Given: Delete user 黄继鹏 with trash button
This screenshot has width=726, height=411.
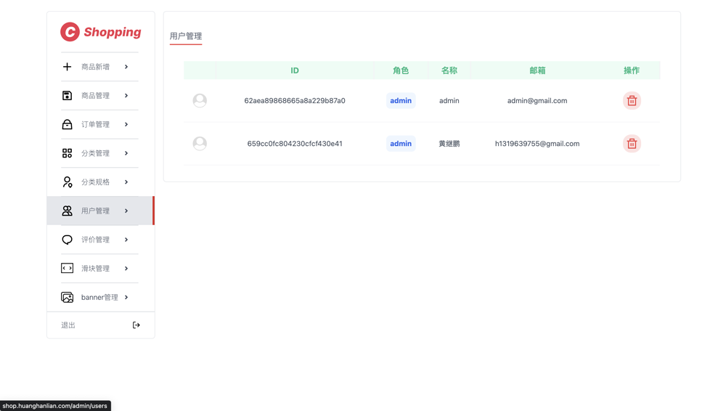Looking at the screenshot, I should 632,144.
